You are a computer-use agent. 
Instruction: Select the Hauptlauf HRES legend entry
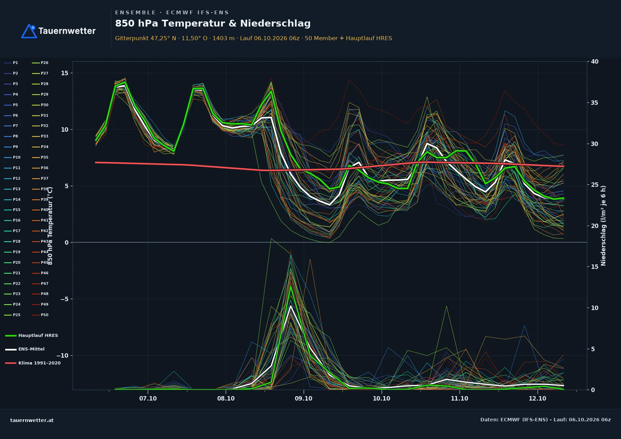31,336
